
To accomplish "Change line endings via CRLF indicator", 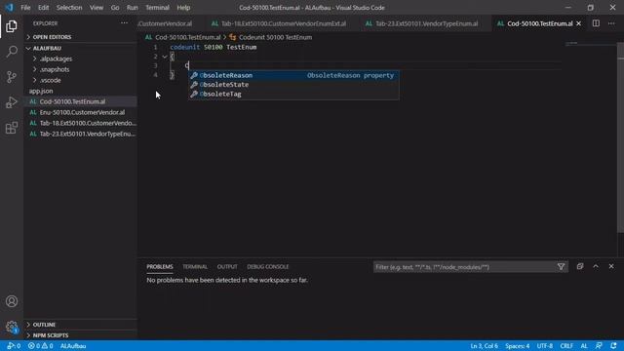I will pyautogui.click(x=566, y=346).
